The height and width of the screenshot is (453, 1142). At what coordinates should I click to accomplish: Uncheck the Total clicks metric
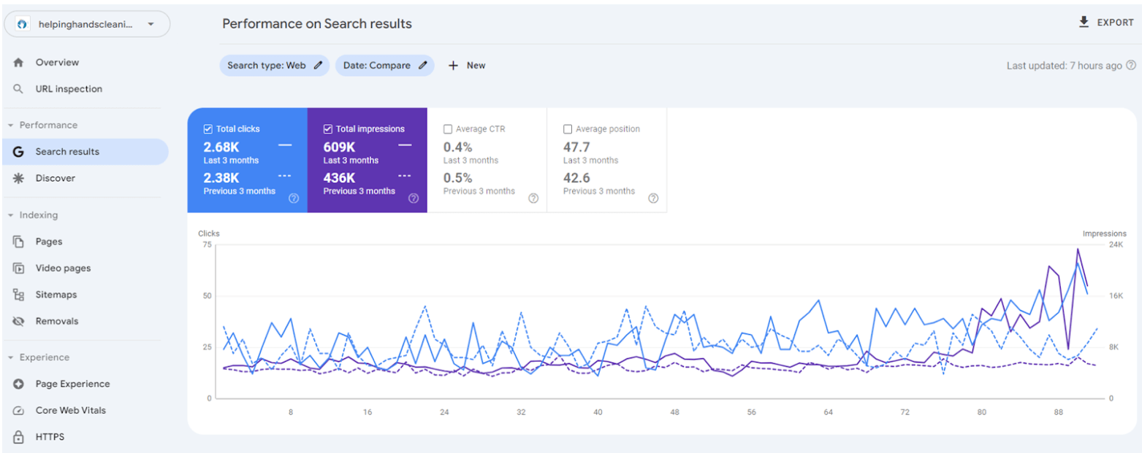pos(207,128)
